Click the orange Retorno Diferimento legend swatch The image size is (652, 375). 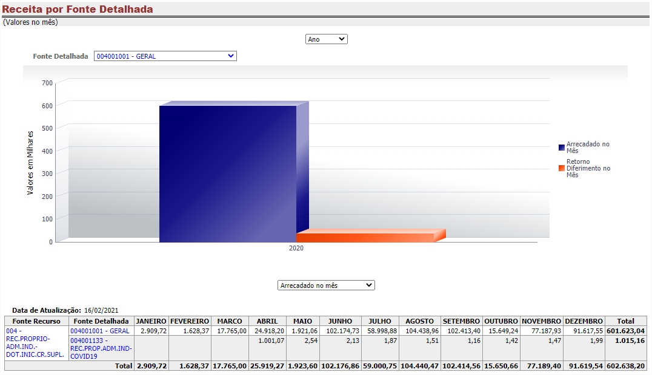click(x=562, y=168)
